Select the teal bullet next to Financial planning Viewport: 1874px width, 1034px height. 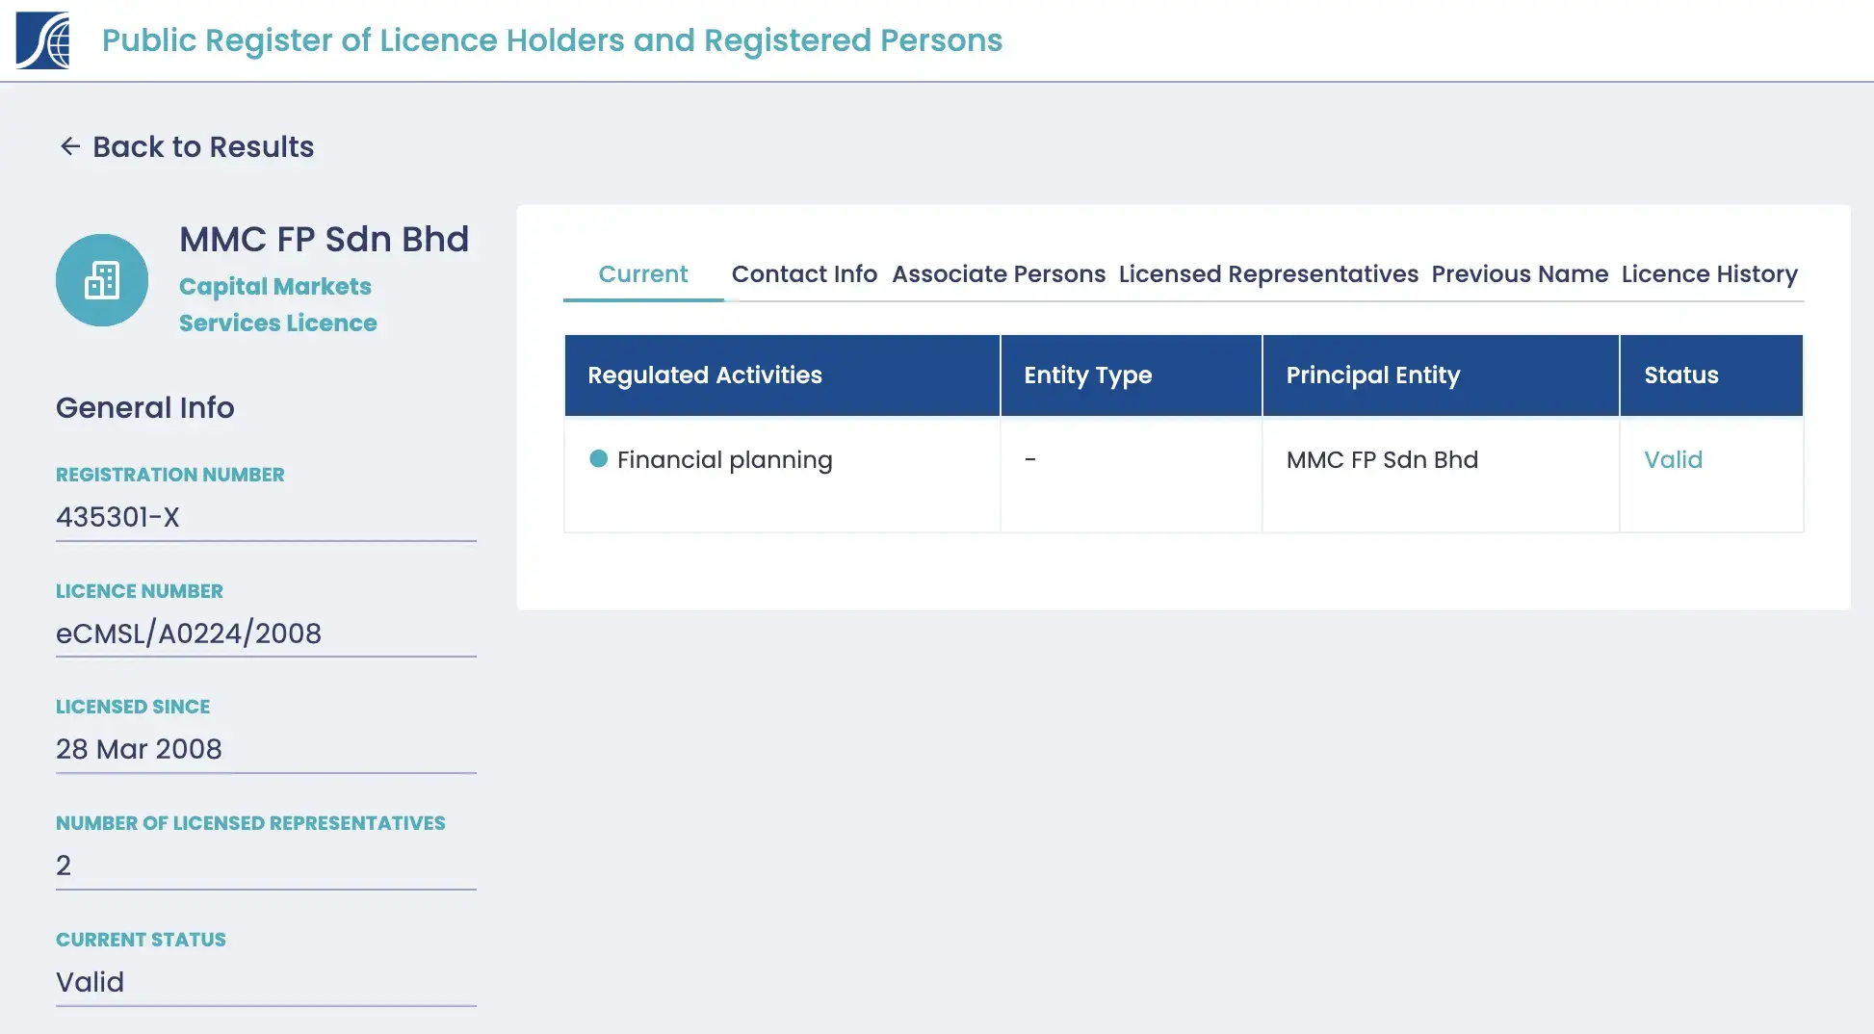(600, 460)
